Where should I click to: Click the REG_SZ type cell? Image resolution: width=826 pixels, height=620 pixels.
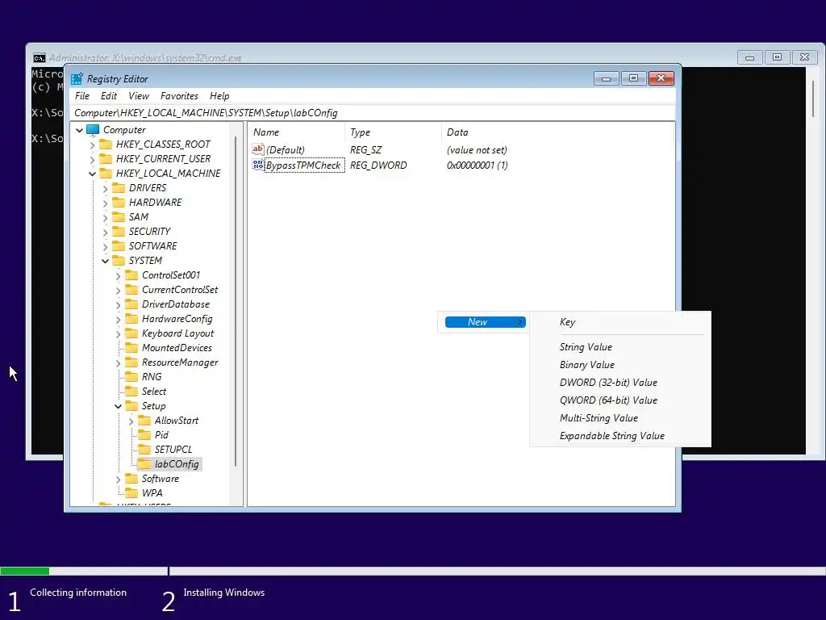click(x=366, y=149)
